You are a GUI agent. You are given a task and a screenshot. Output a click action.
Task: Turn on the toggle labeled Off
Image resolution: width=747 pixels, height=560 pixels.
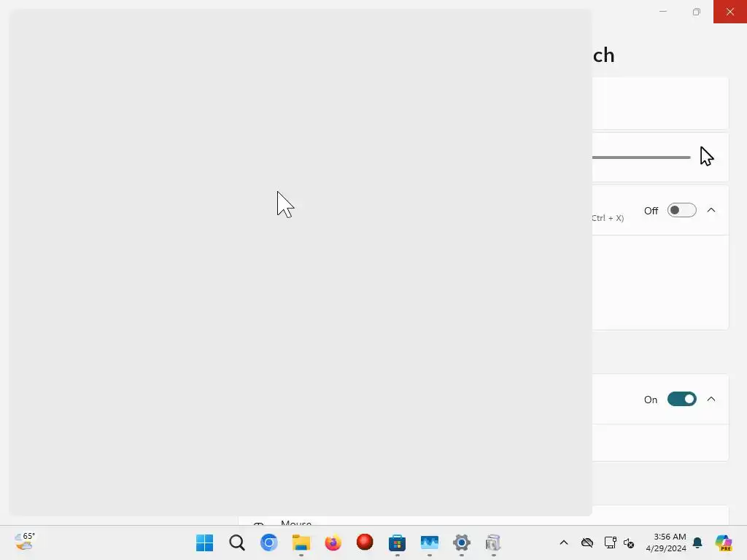click(x=682, y=211)
